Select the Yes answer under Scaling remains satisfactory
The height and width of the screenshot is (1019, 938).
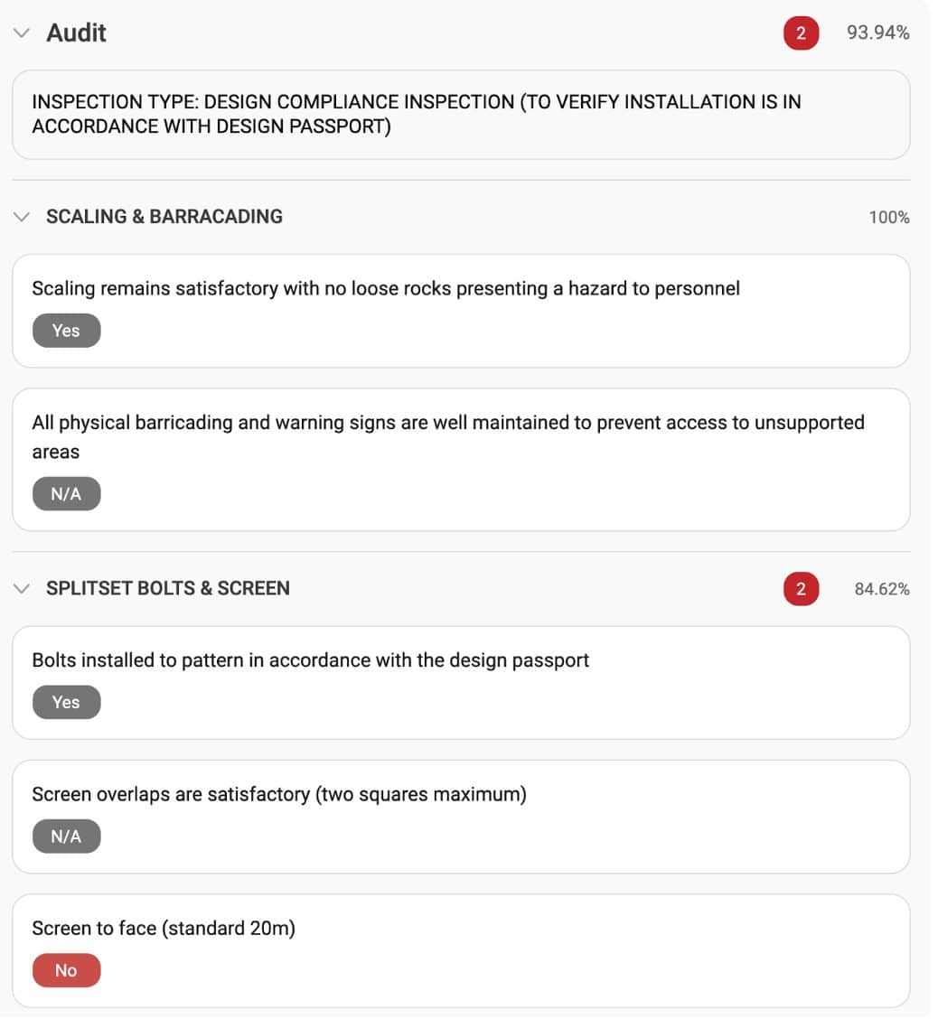pos(66,331)
